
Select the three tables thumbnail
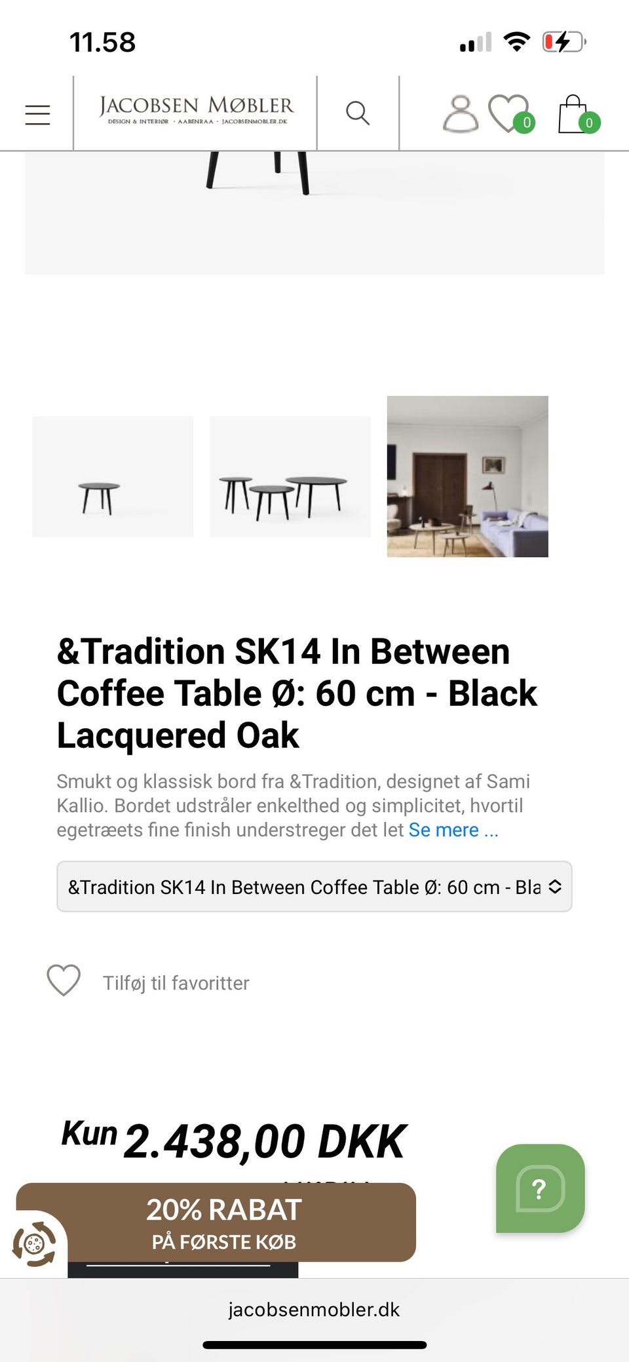pyautogui.click(x=290, y=477)
